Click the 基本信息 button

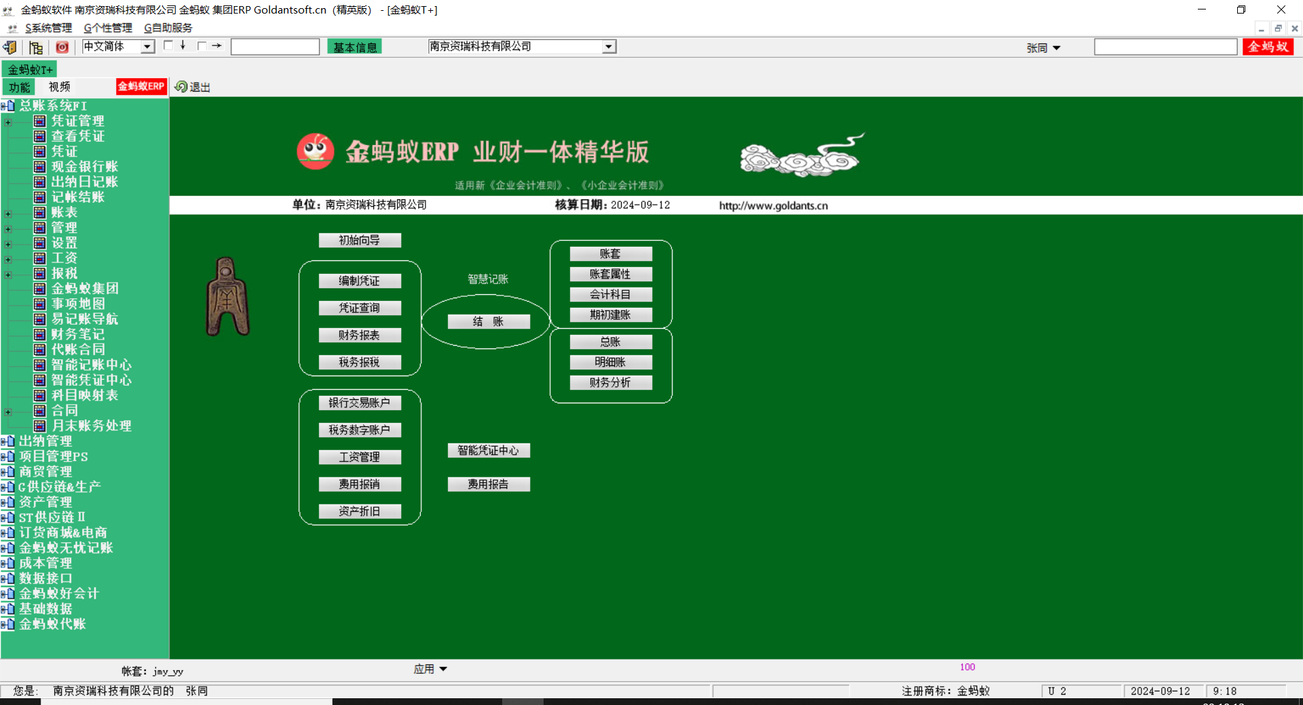pyautogui.click(x=355, y=47)
